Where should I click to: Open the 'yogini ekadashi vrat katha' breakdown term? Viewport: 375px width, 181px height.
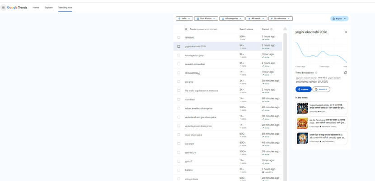306,81
